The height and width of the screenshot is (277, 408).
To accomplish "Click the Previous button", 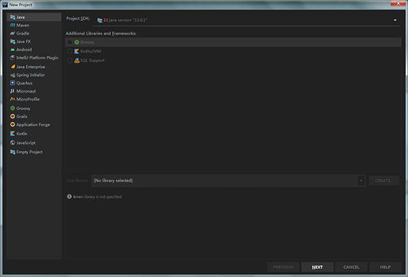I will pyautogui.click(x=283, y=267).
